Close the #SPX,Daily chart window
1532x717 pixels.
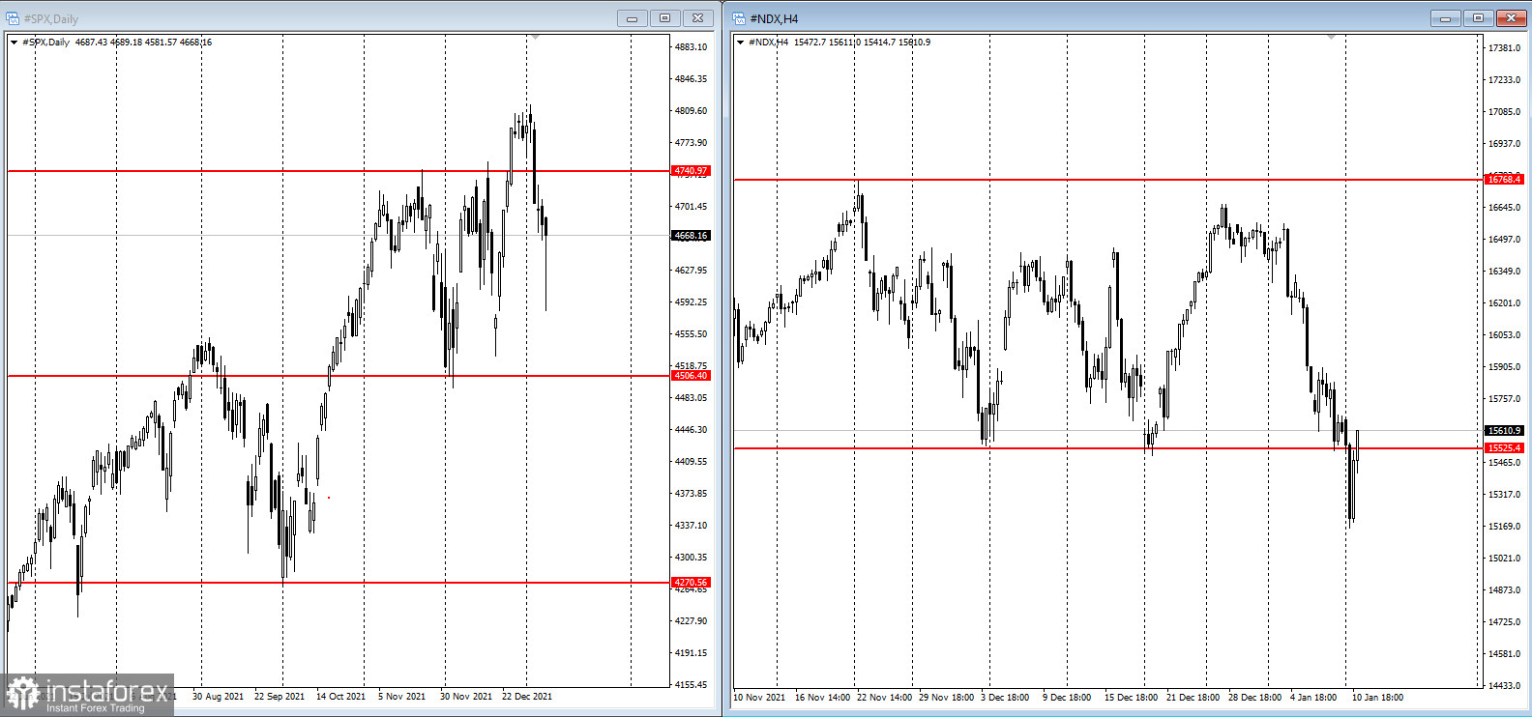(698, 18)
